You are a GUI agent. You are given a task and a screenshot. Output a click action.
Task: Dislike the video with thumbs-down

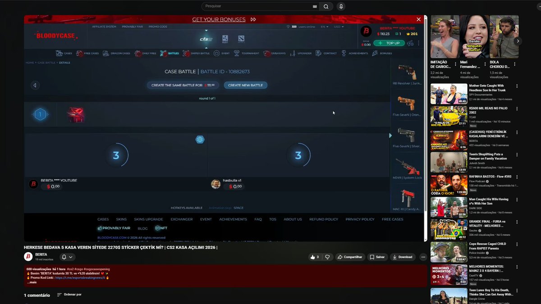click(328, 257)
